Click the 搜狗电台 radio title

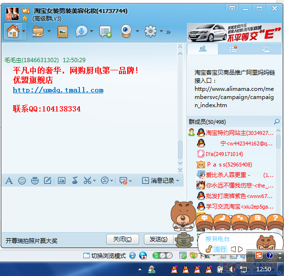[218, 239]
